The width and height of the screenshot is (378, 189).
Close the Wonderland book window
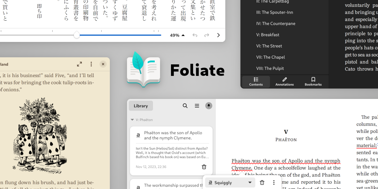click(103, 64)
